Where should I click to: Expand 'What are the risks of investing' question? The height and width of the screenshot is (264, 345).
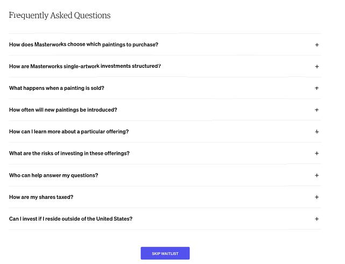tap(69, 153)
